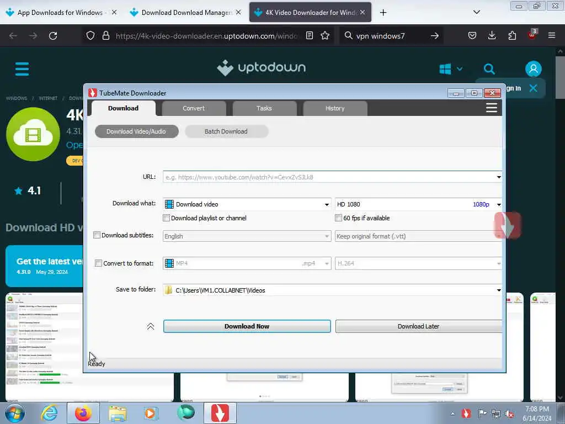This screenshot has width=565, height=424.
Task: Show hidden system tray icons
Action: pos(452,414)
